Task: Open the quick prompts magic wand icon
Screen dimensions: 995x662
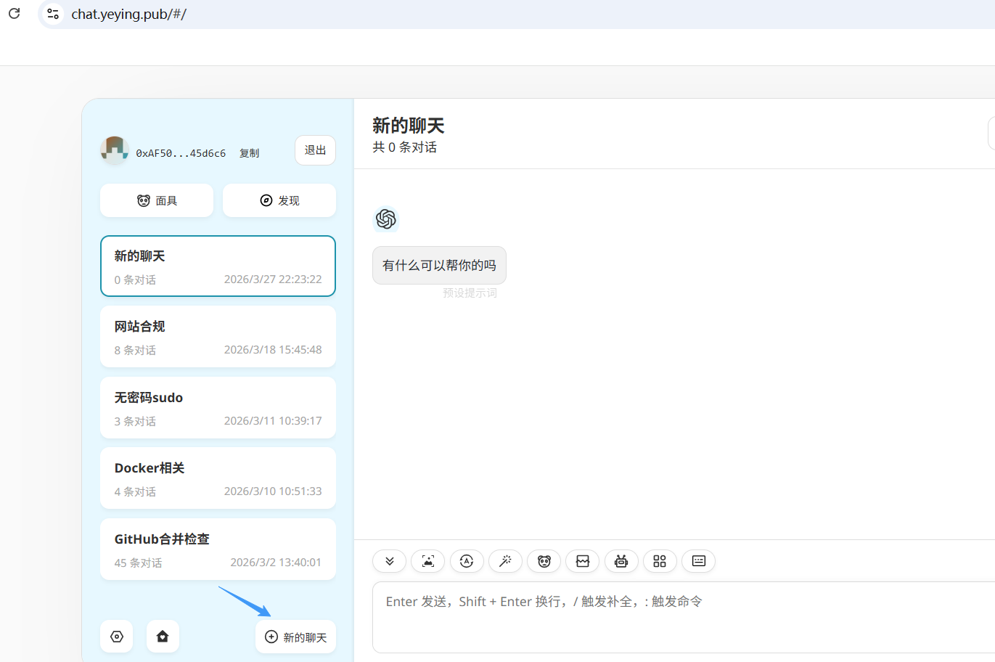Action: [505, 561]
